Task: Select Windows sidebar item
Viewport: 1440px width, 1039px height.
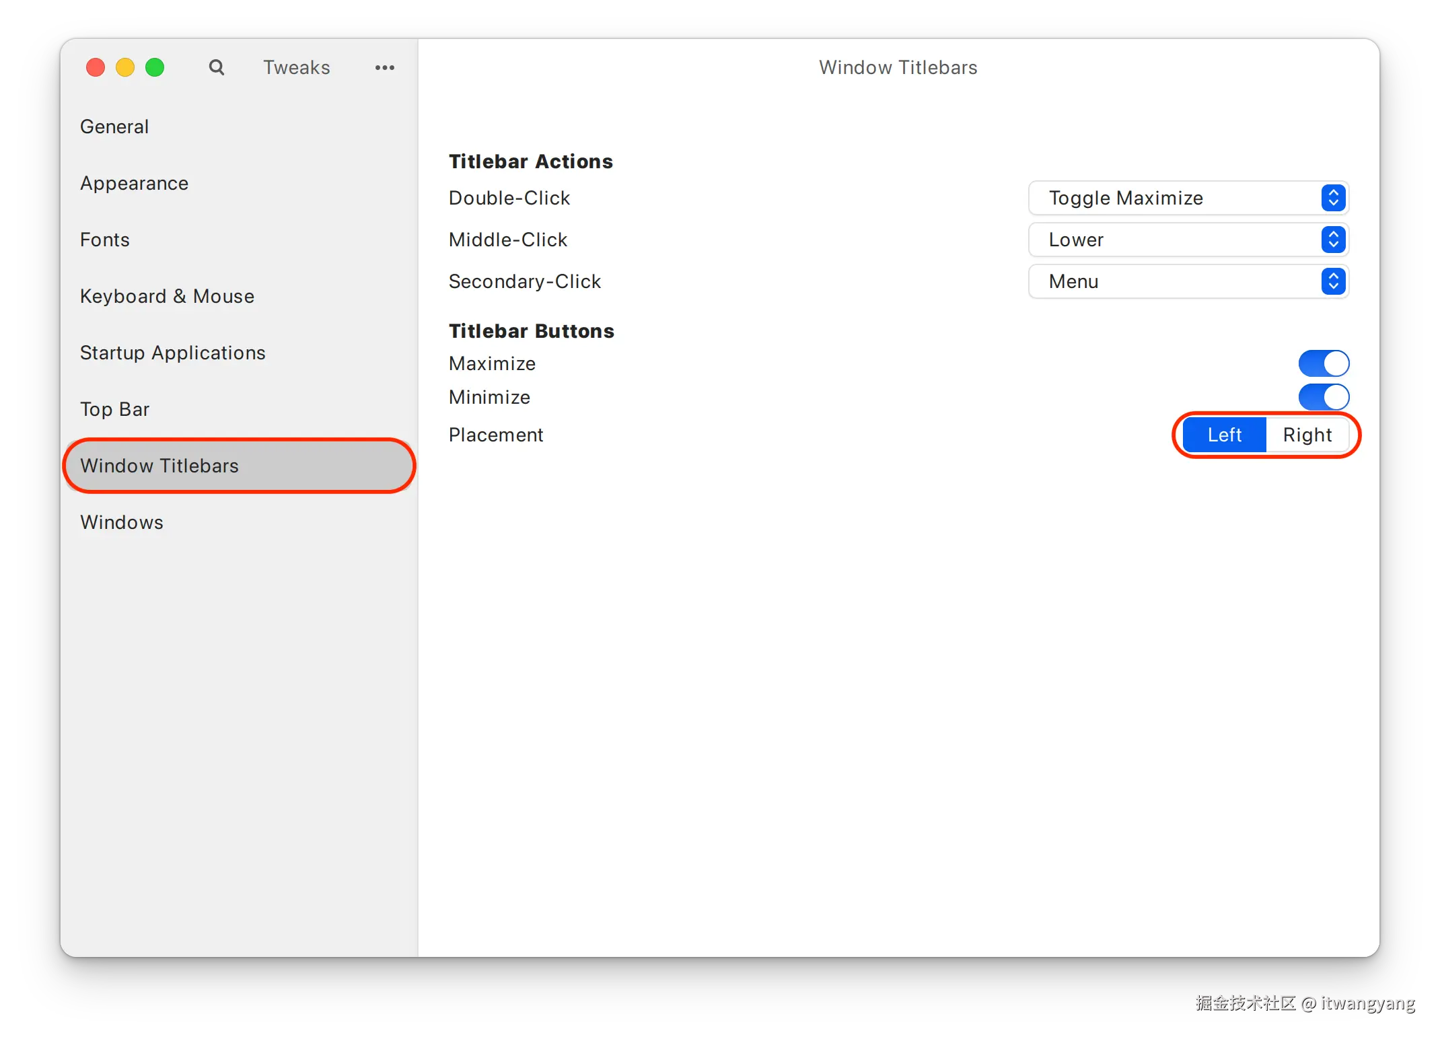Action: point(122,522)
